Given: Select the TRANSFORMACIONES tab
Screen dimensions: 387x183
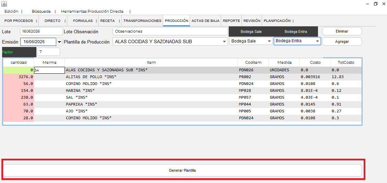Looking at the screenshot, I should click(x=142, y=21).
